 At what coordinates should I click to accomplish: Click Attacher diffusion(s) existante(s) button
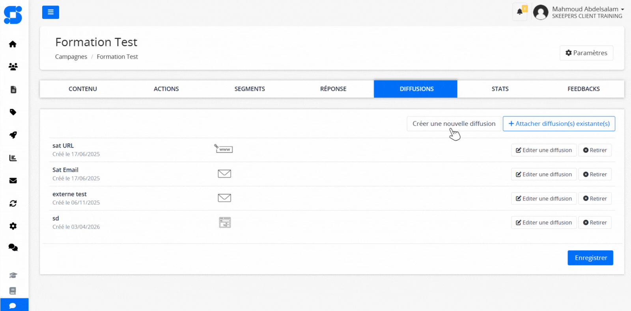[x=558, y=124]
